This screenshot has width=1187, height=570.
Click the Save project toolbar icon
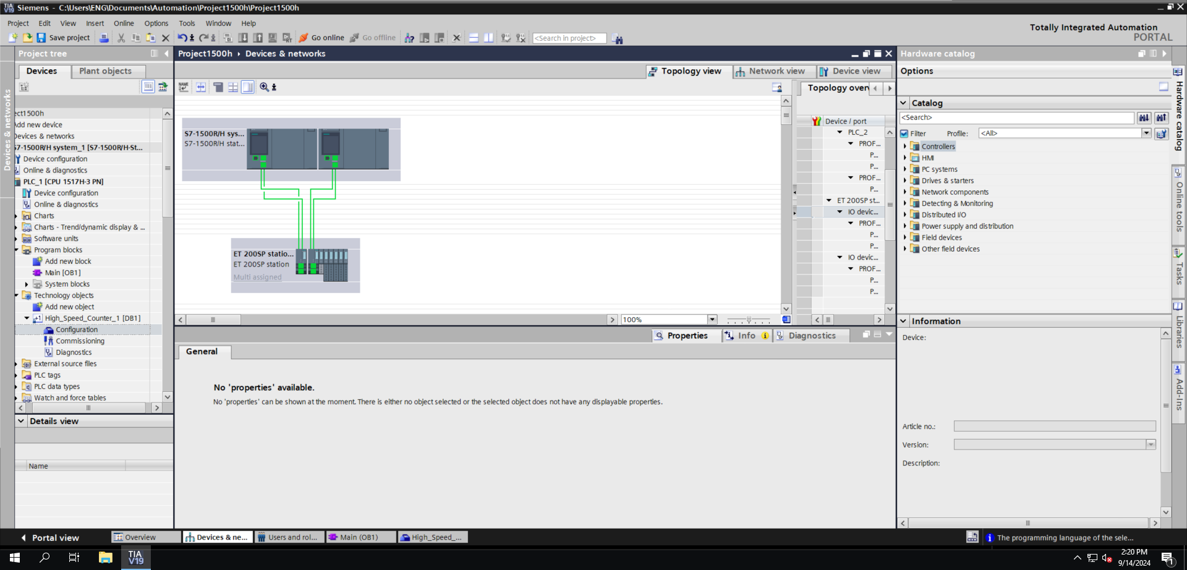41,38
